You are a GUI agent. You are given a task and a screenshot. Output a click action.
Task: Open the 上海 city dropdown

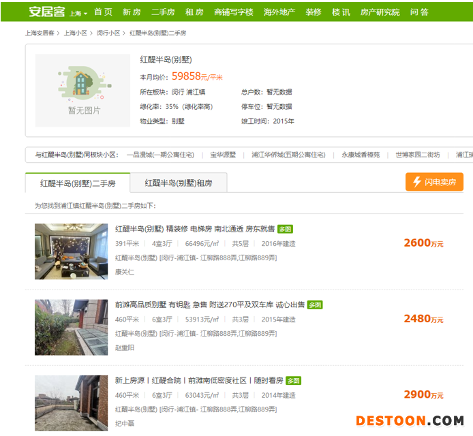[78, 13]
